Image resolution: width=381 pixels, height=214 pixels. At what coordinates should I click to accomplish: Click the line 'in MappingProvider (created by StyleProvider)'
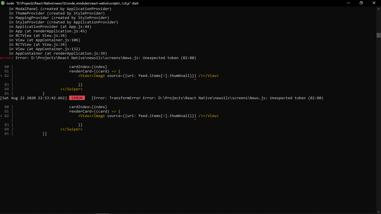click(x=59, y=18)
